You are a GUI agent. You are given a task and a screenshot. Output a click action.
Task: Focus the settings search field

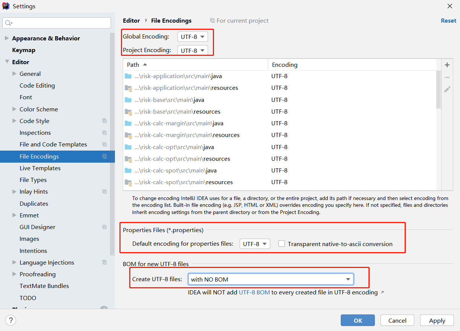(x=57, y=23)
